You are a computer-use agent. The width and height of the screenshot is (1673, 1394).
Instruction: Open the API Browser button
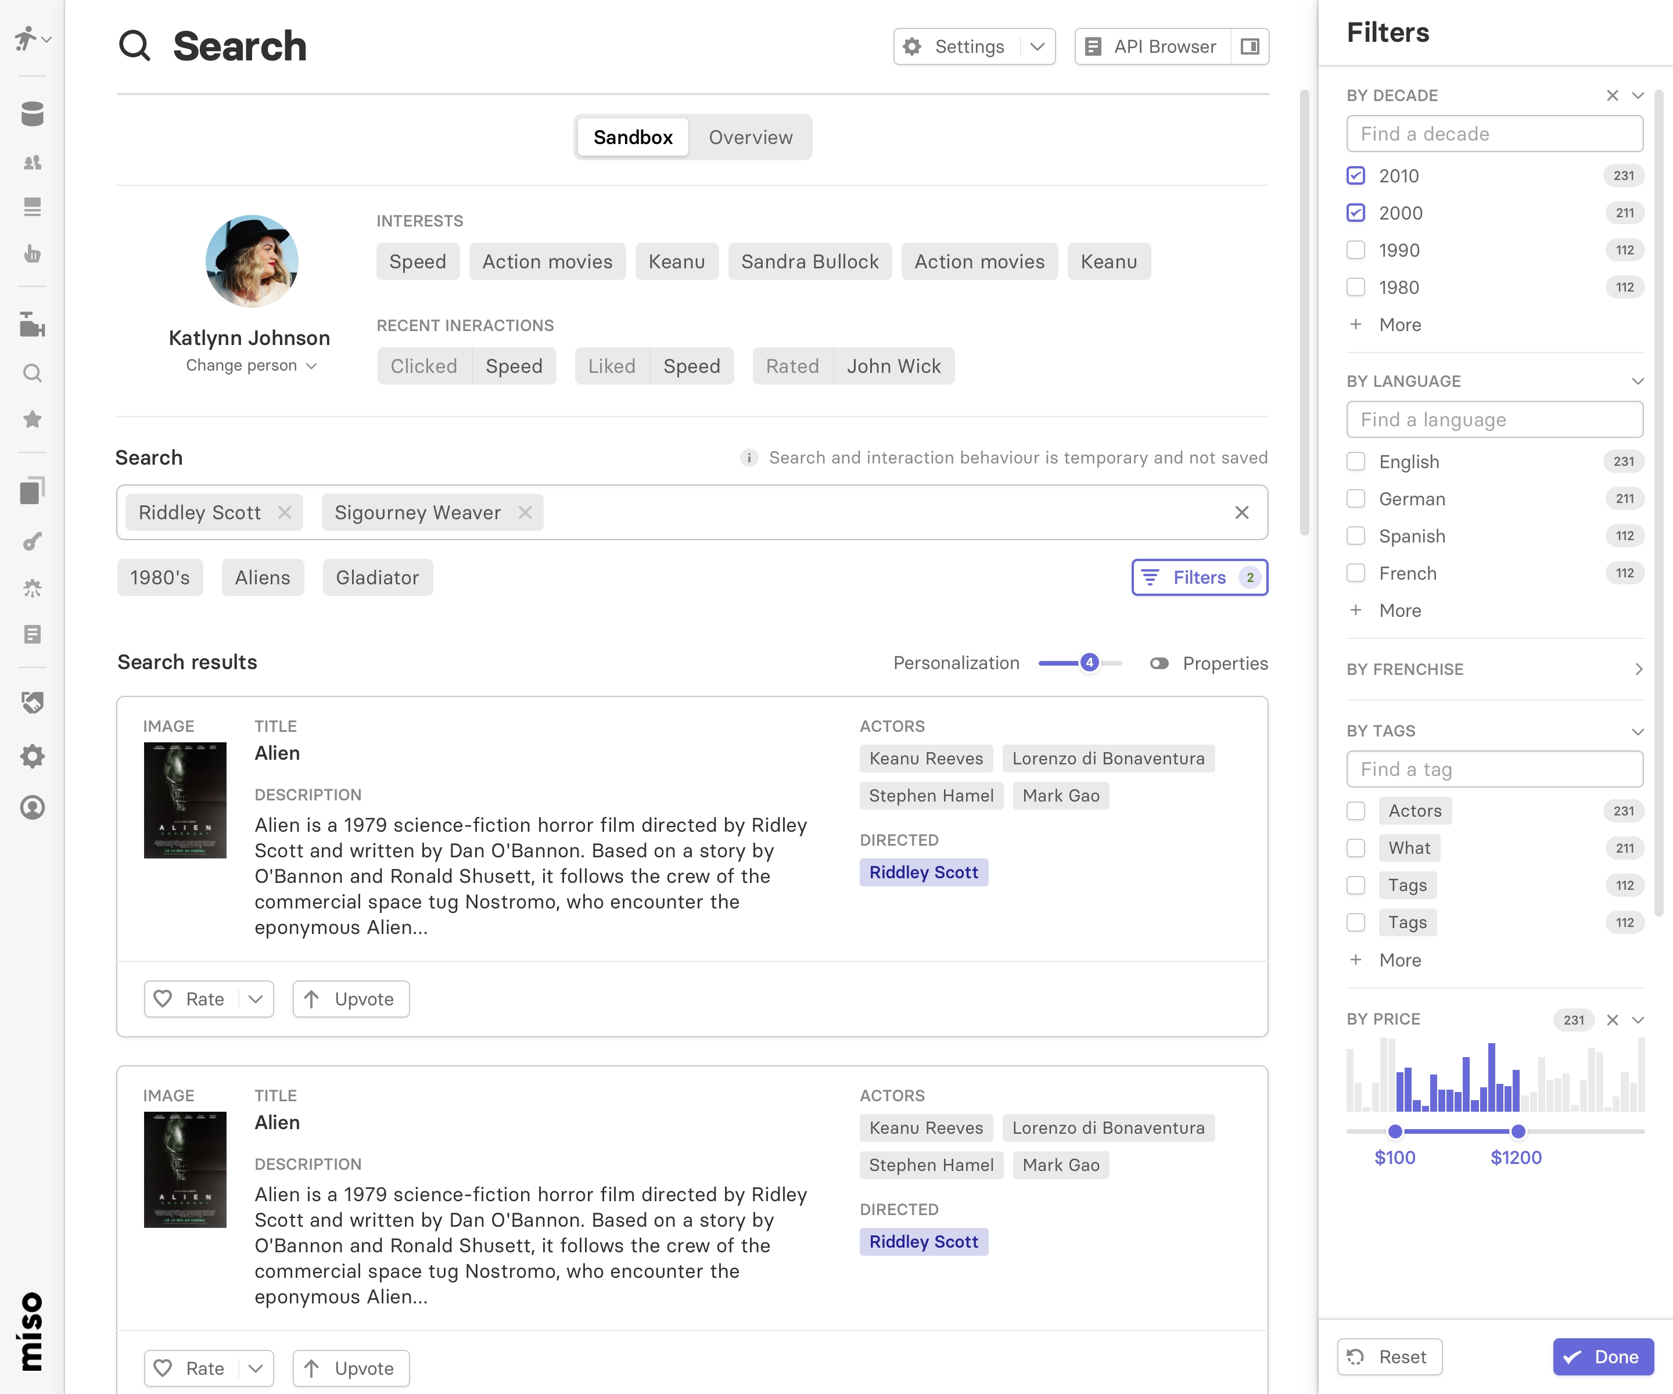coord(1152,46)
